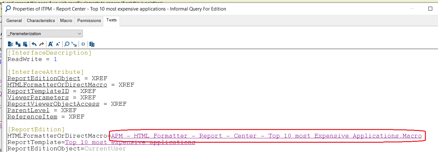Image resolution: width=438 pixels, height=152 pixels.
Task: Click the Paste clipboard icon
Action: (25, 44)
